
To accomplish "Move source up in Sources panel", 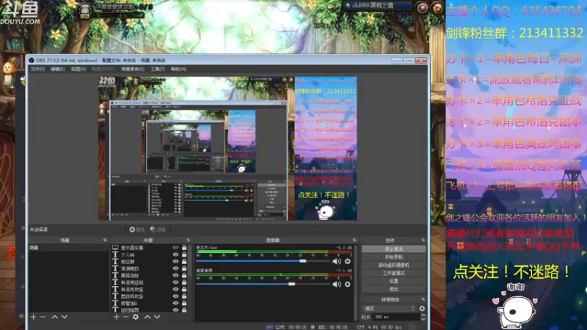I will (147, 317).
